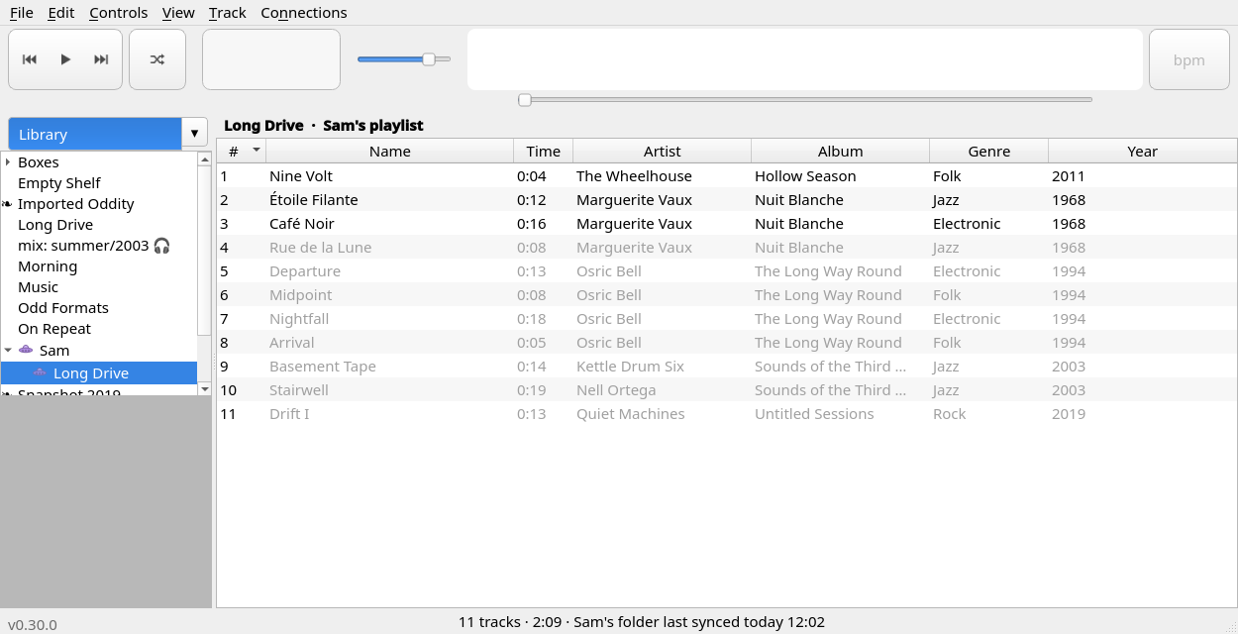Open the View menu
The height and width of the screenshot is (634, 1238).
point(178,13)
